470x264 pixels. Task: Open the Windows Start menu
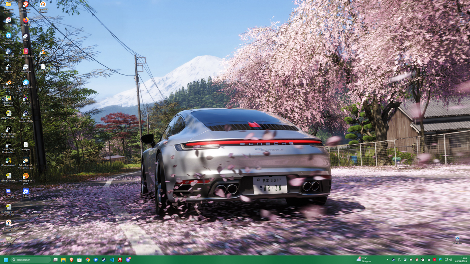coord(6,260)
